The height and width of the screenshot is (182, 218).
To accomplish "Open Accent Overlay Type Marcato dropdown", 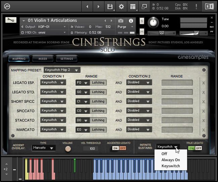I will click(x=44, y=148).
